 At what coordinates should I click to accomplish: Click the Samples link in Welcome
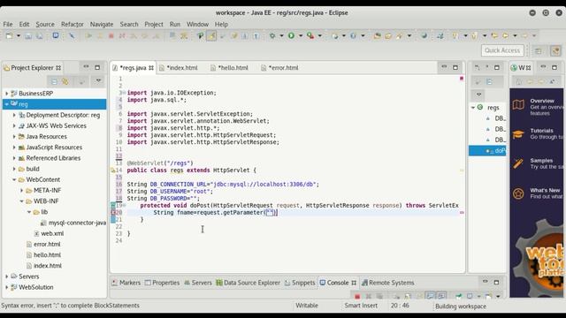tap(541, 161)
